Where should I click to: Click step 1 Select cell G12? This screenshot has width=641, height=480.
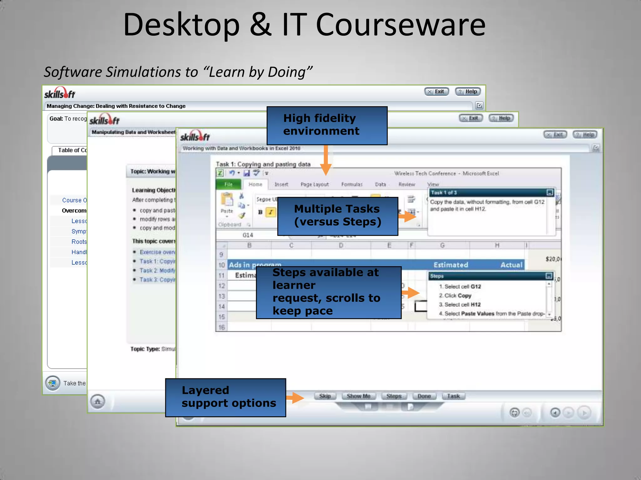coord(460,287)
